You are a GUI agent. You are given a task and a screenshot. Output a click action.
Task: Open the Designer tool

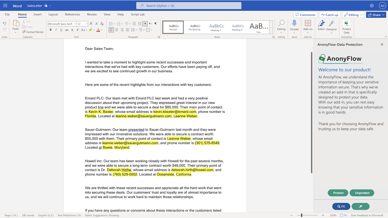[x=331, y=23]
